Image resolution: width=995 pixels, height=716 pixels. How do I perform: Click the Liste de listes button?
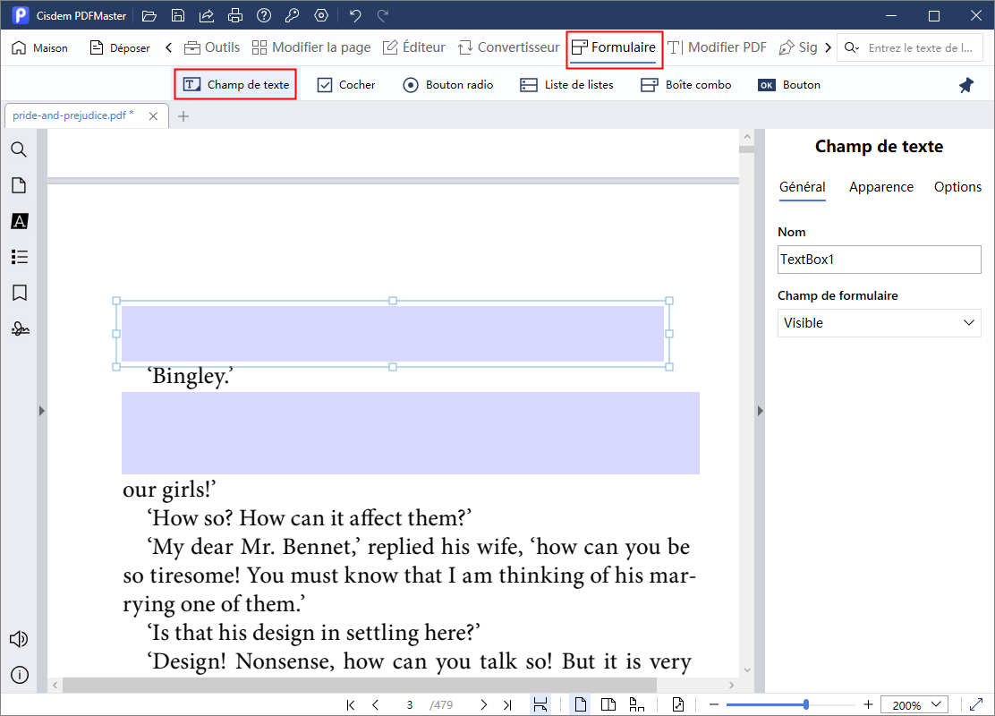(567, 85)
